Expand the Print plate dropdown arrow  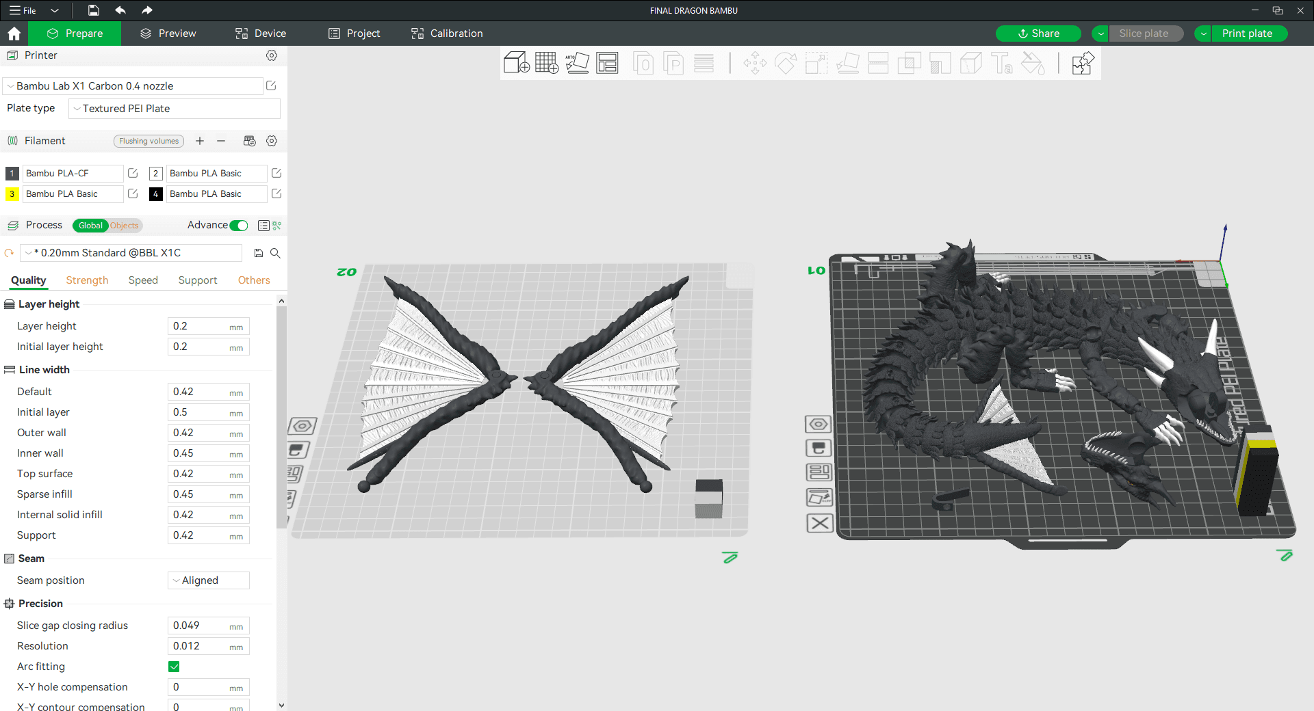[1203, 33]
